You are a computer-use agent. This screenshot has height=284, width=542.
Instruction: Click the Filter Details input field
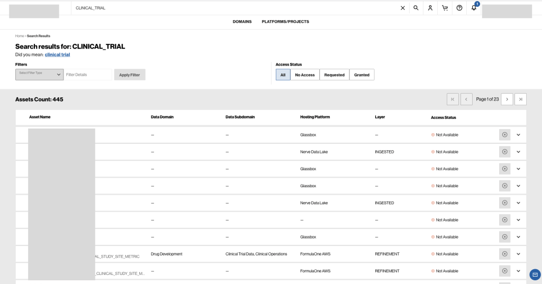[88, 75]
